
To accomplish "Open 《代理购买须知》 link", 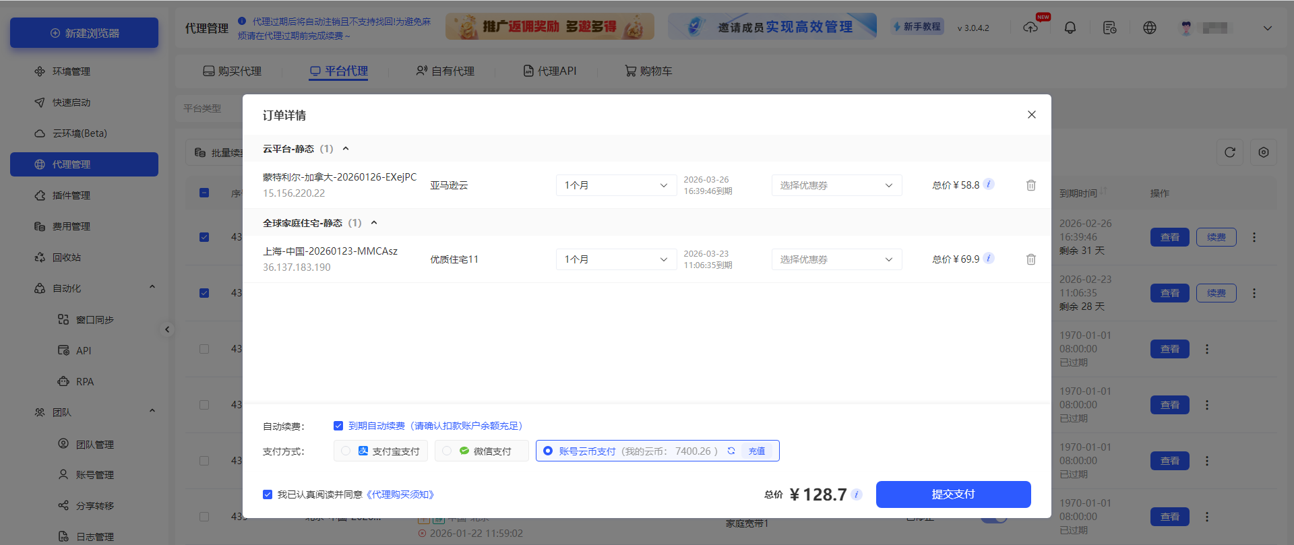I will 400,494.
